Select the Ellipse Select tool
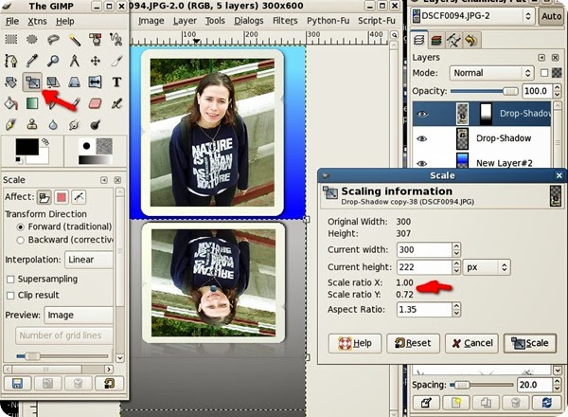Image resolution: width=568 pixels, height=417 pixels. (32, 39)
